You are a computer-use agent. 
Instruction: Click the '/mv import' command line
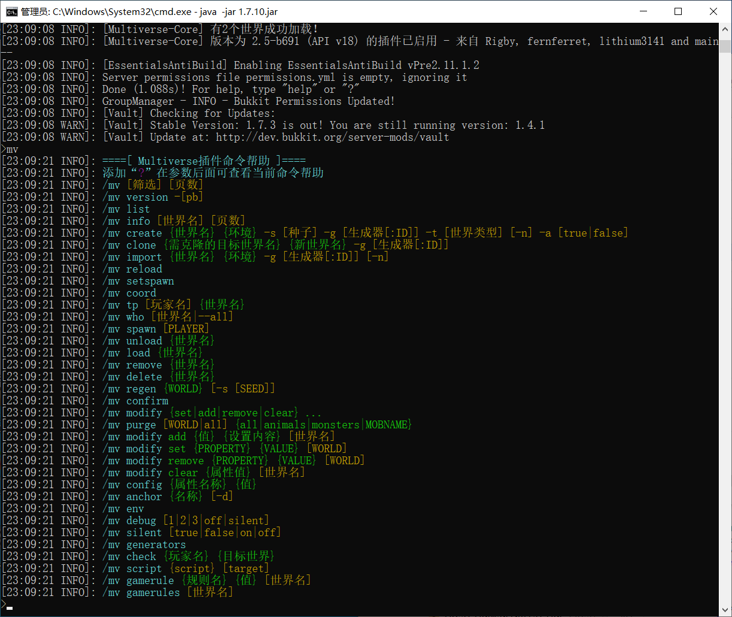[195, 257]
